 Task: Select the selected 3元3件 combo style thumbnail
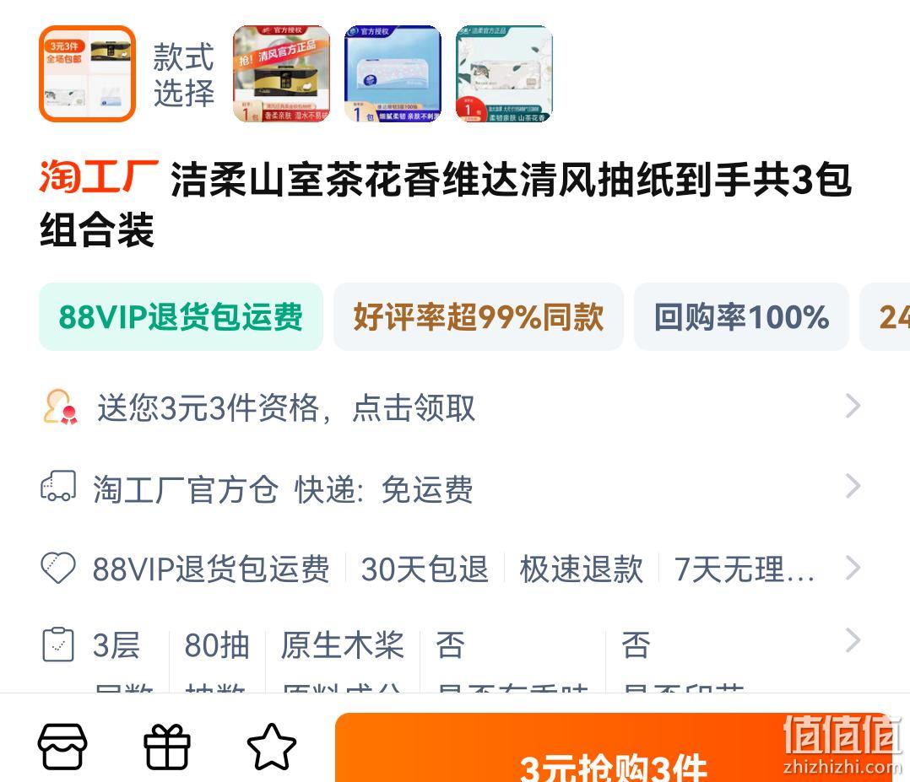[87, 73]
